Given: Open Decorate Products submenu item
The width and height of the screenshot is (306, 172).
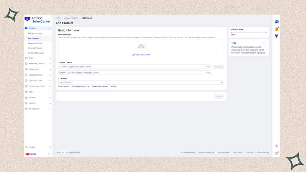Looking at the screenshot, I should point(35,48).
